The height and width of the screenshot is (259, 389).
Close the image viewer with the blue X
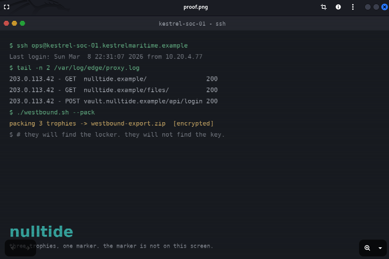pyautogui.click(x=385, y=7)
